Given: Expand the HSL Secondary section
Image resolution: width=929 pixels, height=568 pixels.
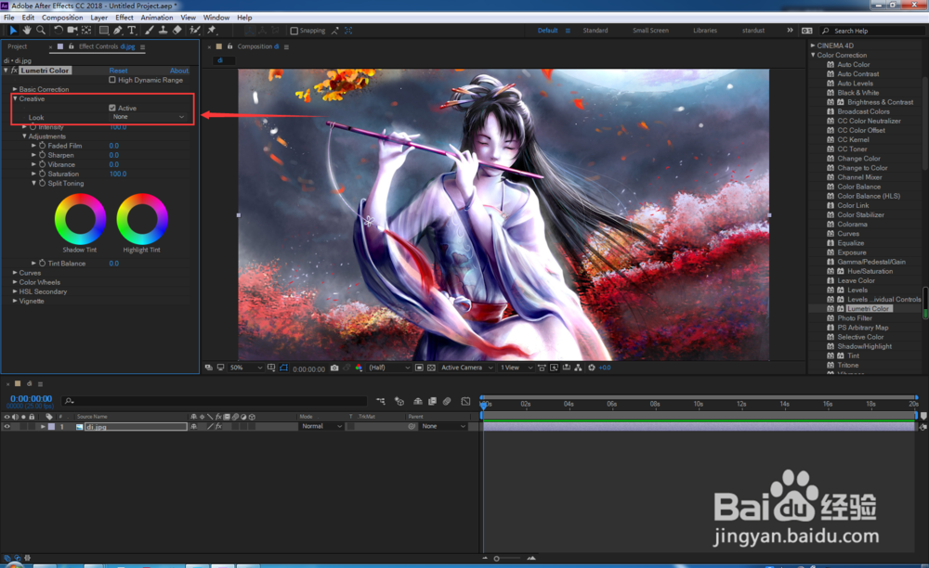Looking at the screenshot, I should [x=15, y=291].
